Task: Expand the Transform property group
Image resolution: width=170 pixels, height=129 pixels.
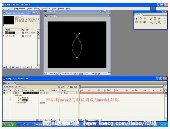Action: pyautogui.click(x=16, y=103)
